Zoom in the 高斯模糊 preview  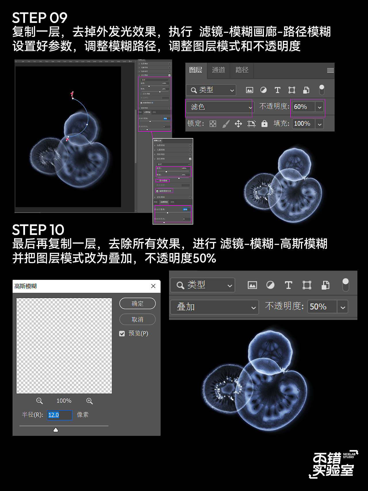(89, 401)
